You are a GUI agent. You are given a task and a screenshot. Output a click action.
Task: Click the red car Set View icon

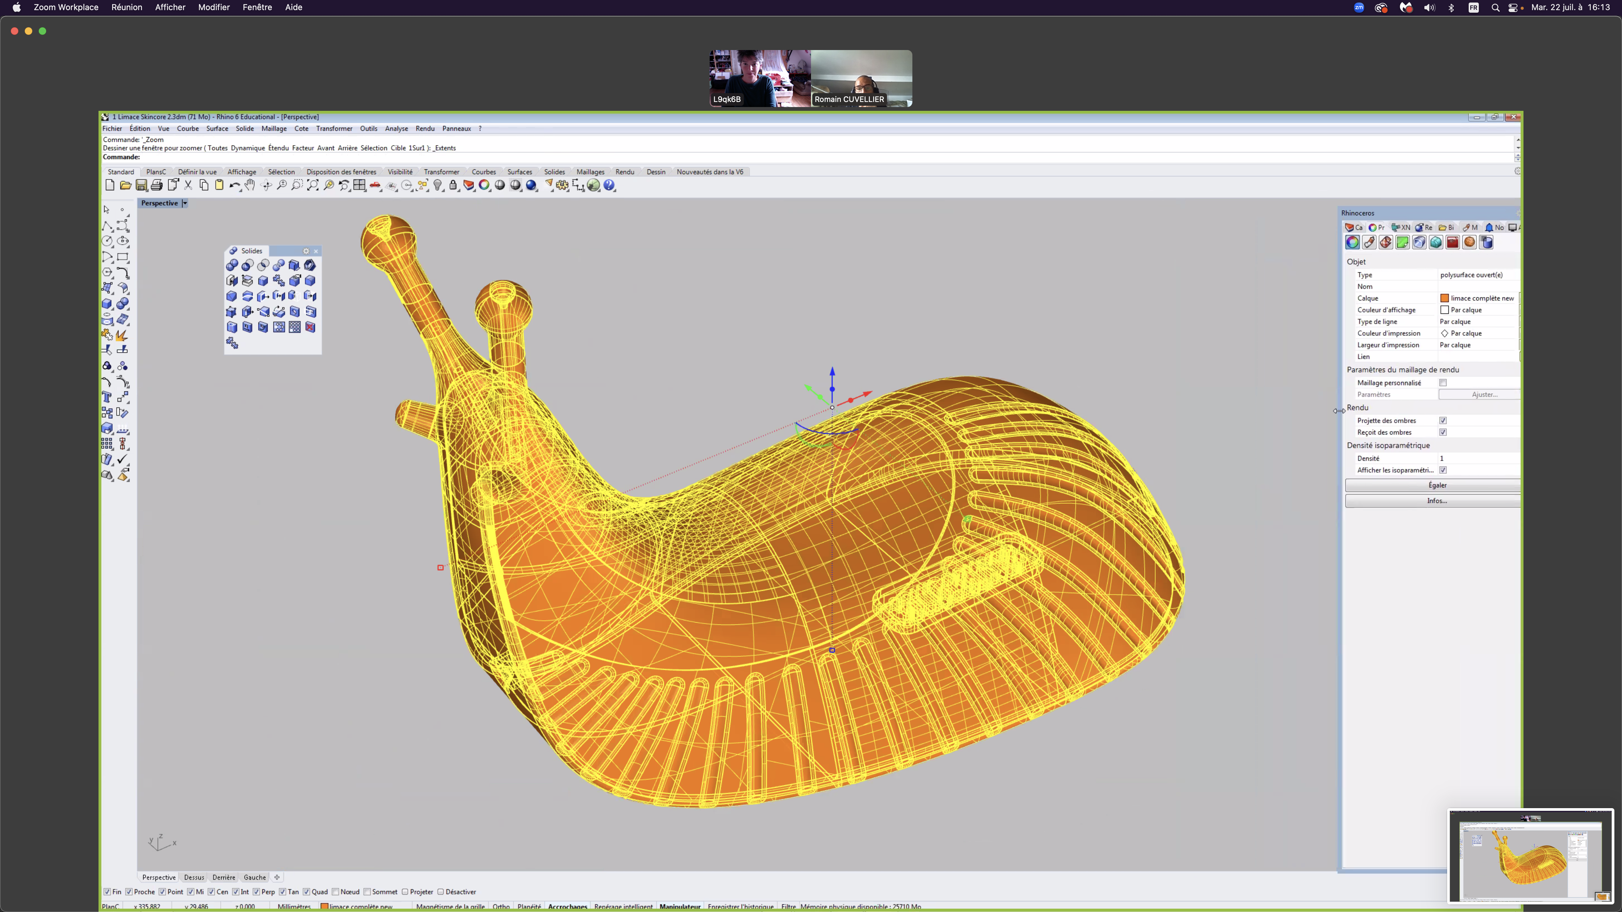[x=375, y=185]
